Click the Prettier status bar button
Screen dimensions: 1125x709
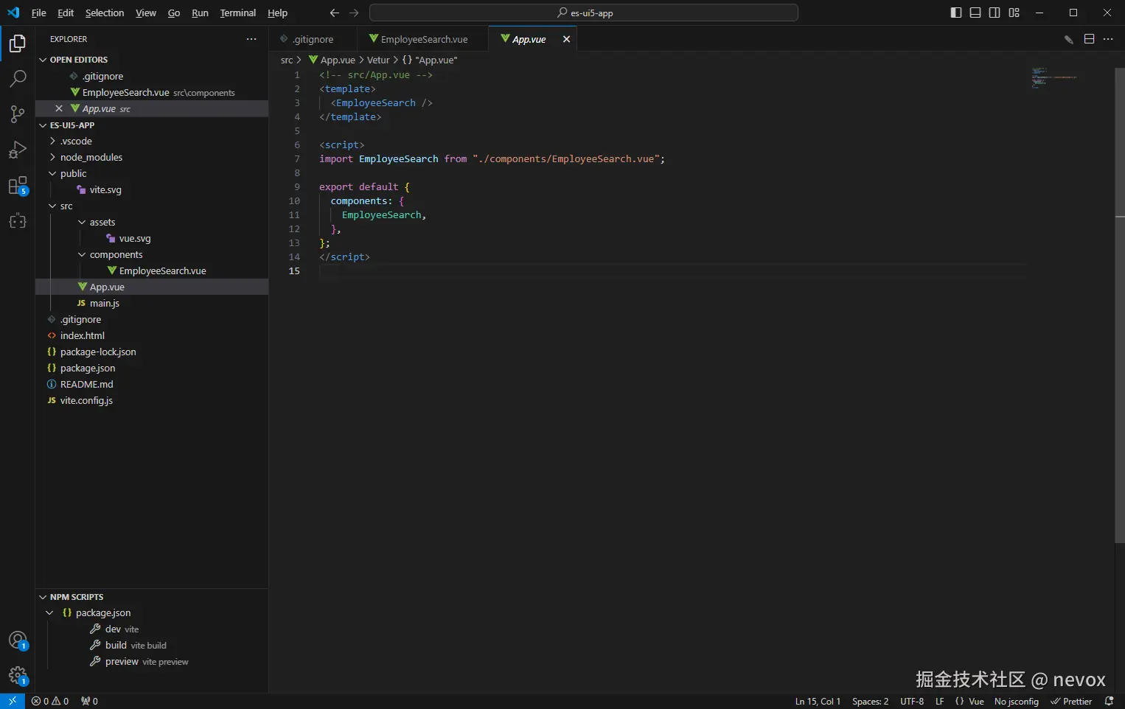pyautogui.click(x=1071, y=701)
